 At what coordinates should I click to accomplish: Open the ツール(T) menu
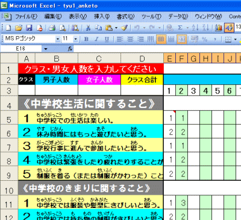(x=151, y=16)
